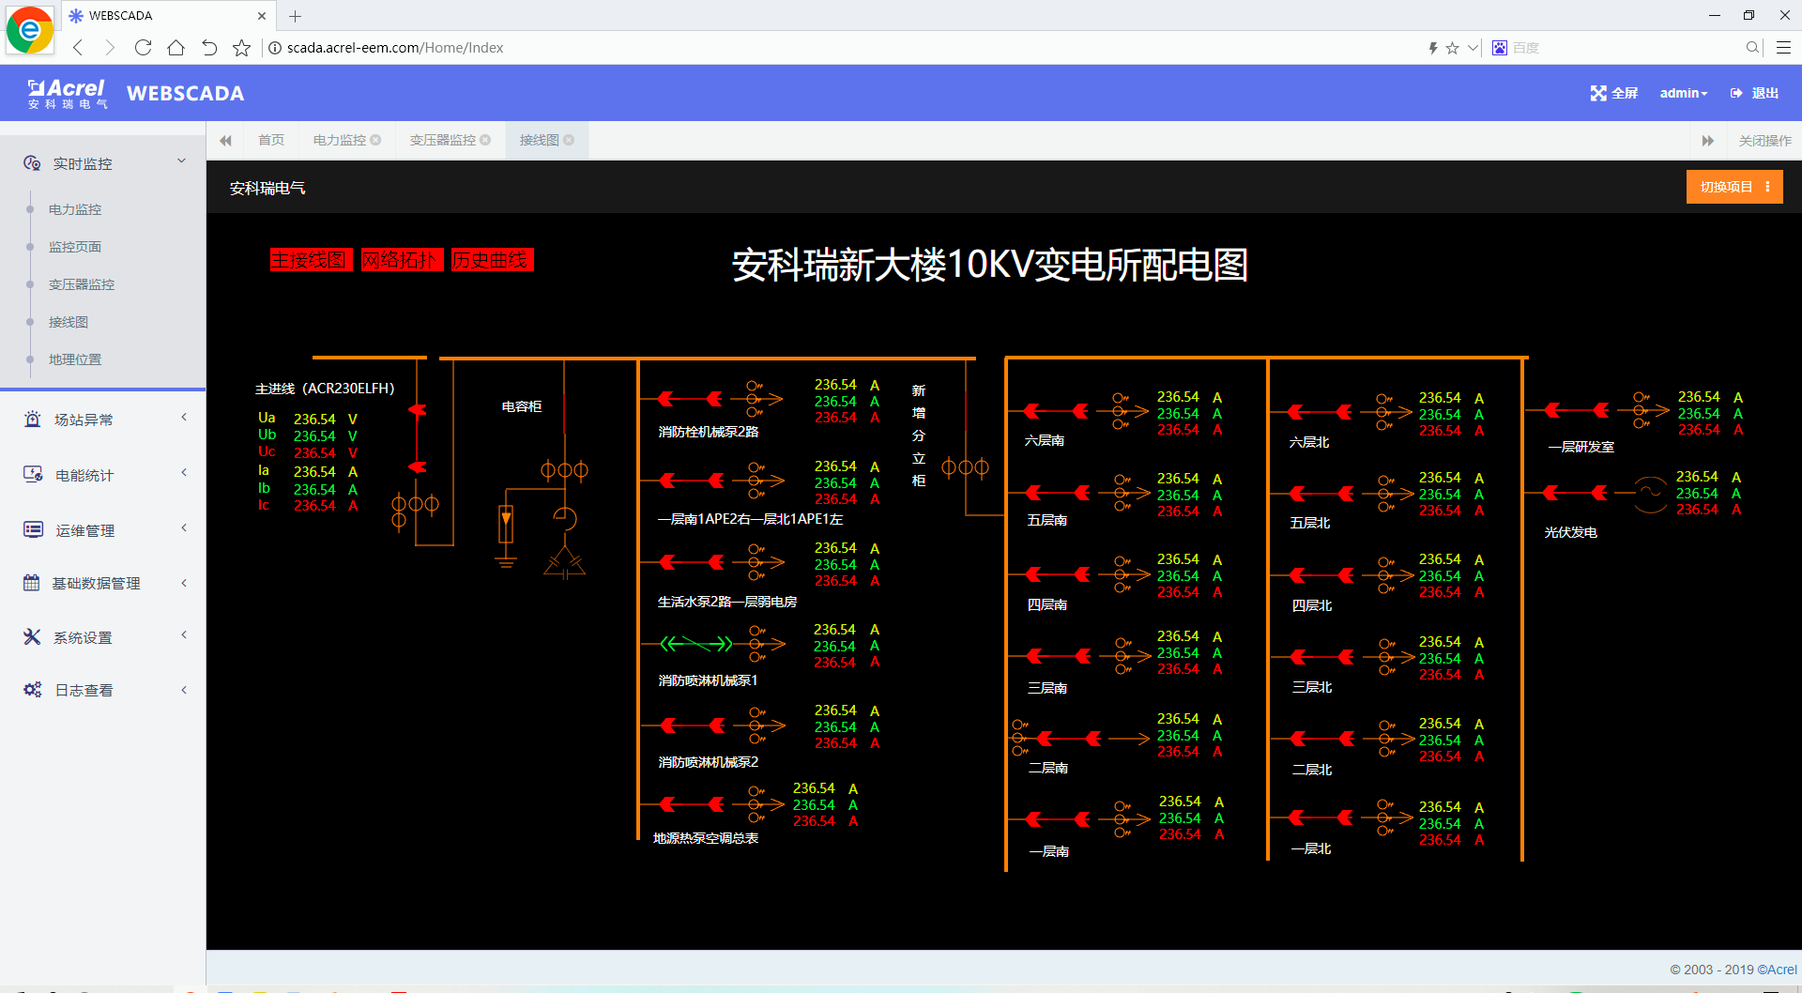
Task: Refresh the page with browser reload icon
Action: [x=143, y=47]
